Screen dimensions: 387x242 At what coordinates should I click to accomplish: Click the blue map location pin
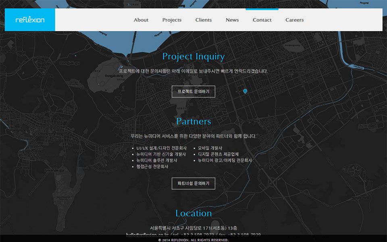pyautogui.click(x=245, y=92)
